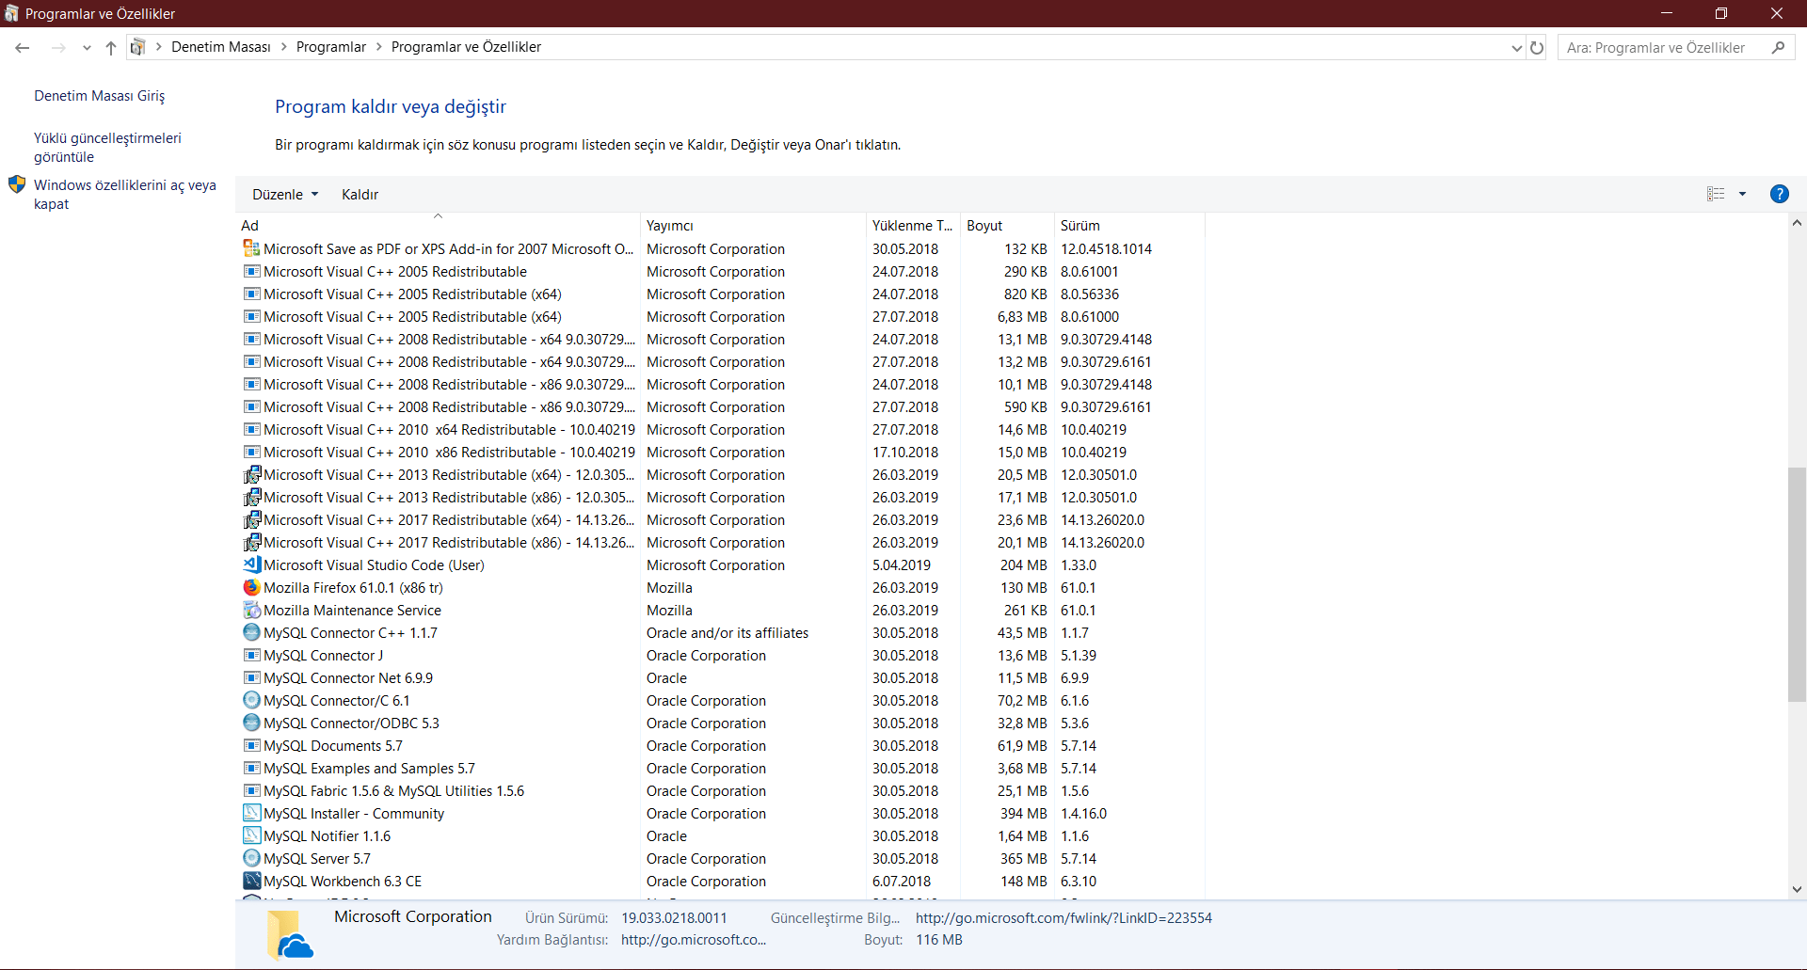Select Programlar ve Özellikler breadcrumb
This screenshot has height=970, width=1807.
tap(467, 47)
